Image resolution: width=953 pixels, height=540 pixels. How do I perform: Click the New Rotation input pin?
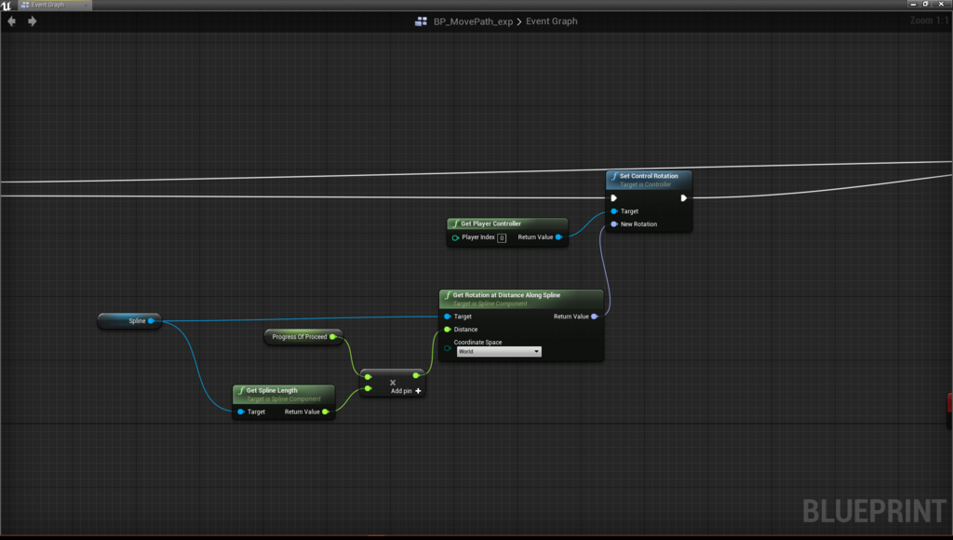pos(614,224)
